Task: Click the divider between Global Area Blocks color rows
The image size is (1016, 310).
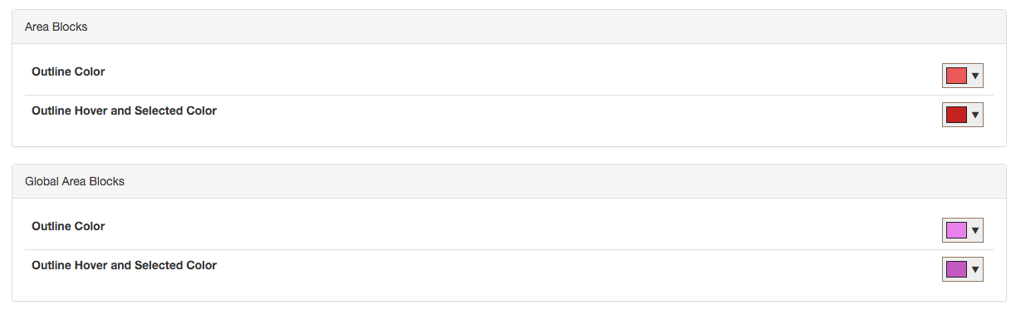Action: [509, 249]
